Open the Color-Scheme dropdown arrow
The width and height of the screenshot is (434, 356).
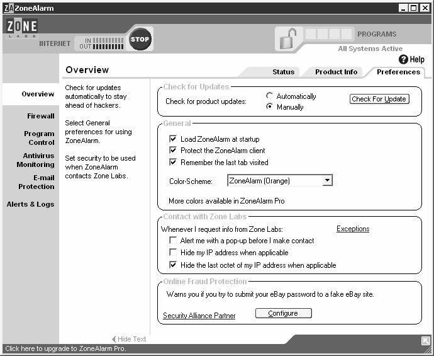tap(327, 180)
